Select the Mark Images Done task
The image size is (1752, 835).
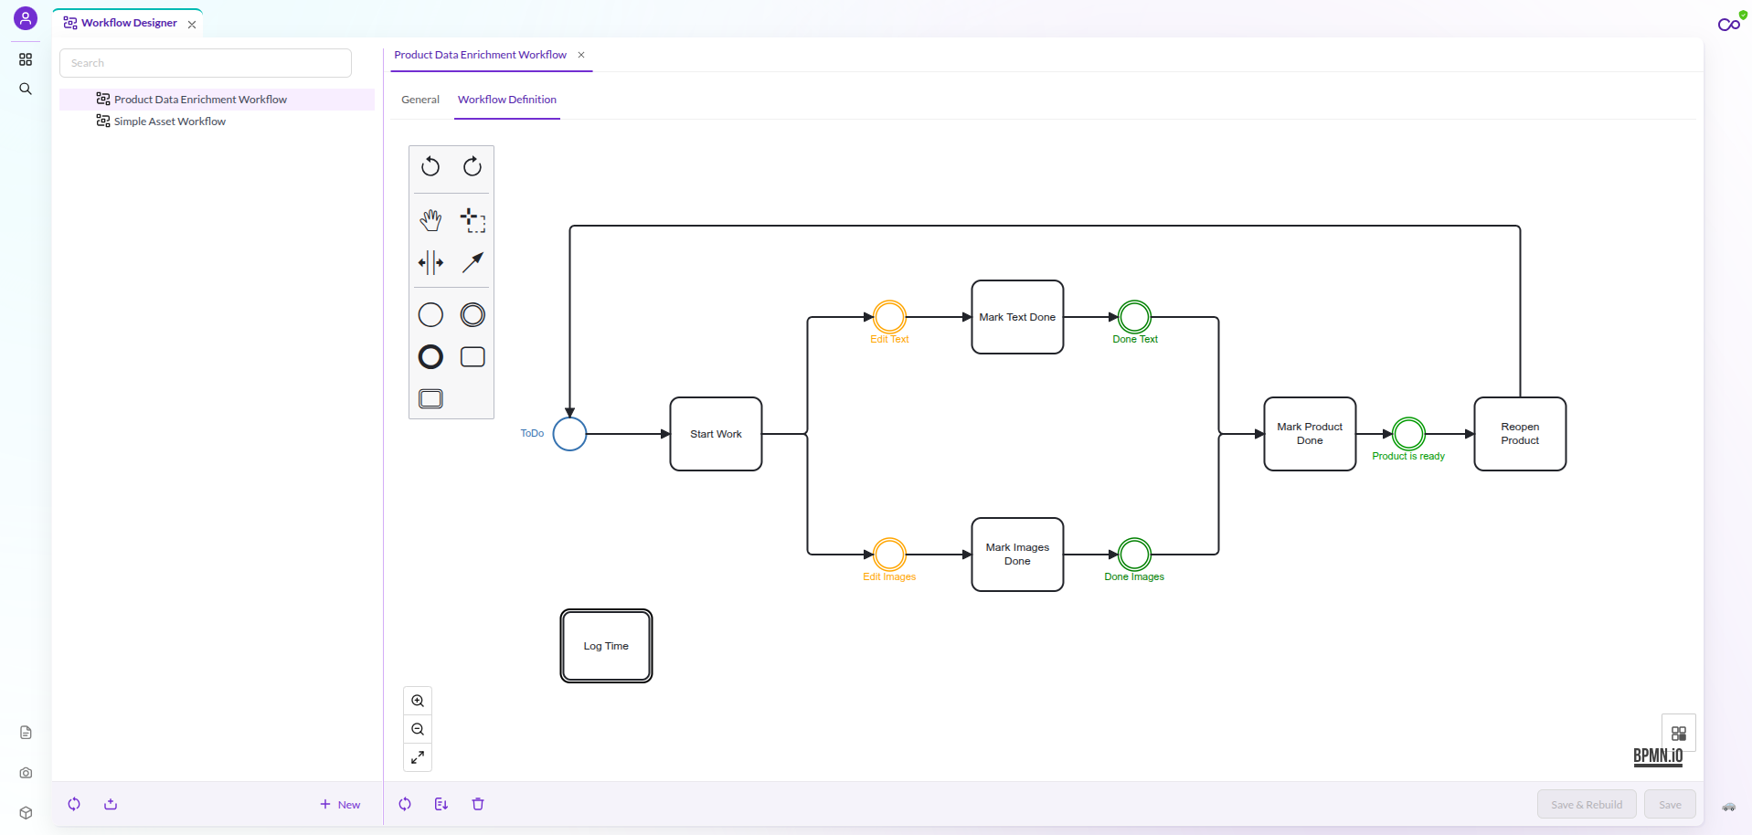tap(1017, 555)
